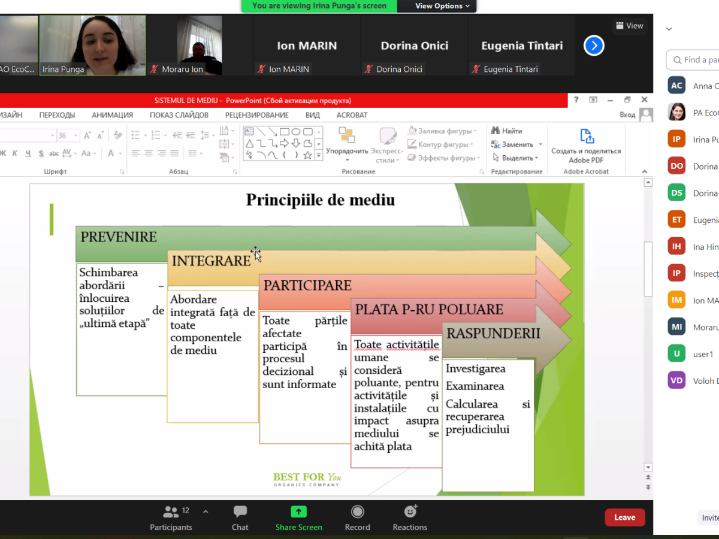
Task: Toggle strikethrough abc formatting
Action: (x=54, y=153)
